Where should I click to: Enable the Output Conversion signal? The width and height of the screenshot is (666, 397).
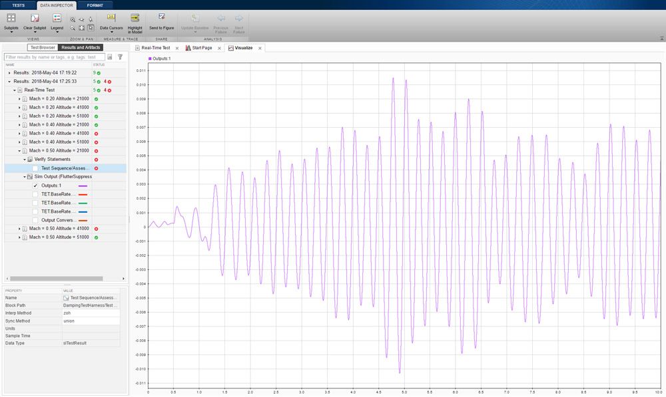[35, 220]
